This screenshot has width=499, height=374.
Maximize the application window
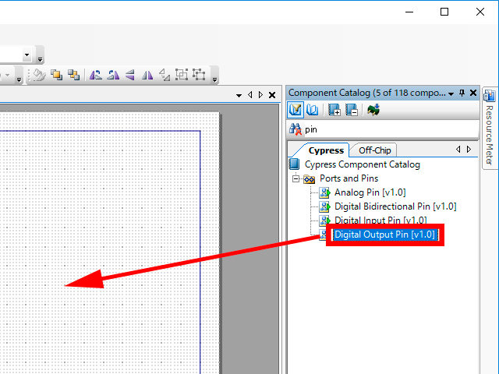(x=444, y=12)
